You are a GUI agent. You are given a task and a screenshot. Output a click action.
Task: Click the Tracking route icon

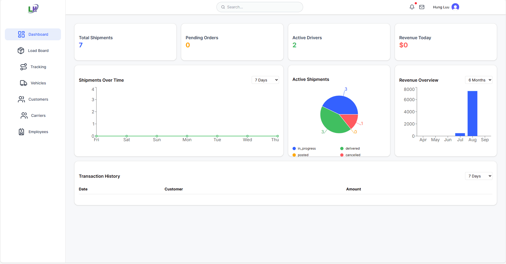point(24,67)
